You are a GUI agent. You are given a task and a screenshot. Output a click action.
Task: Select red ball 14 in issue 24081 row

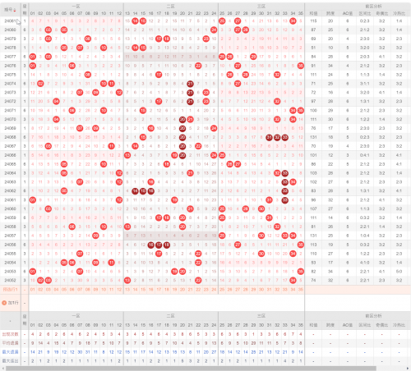click(135, 21)
